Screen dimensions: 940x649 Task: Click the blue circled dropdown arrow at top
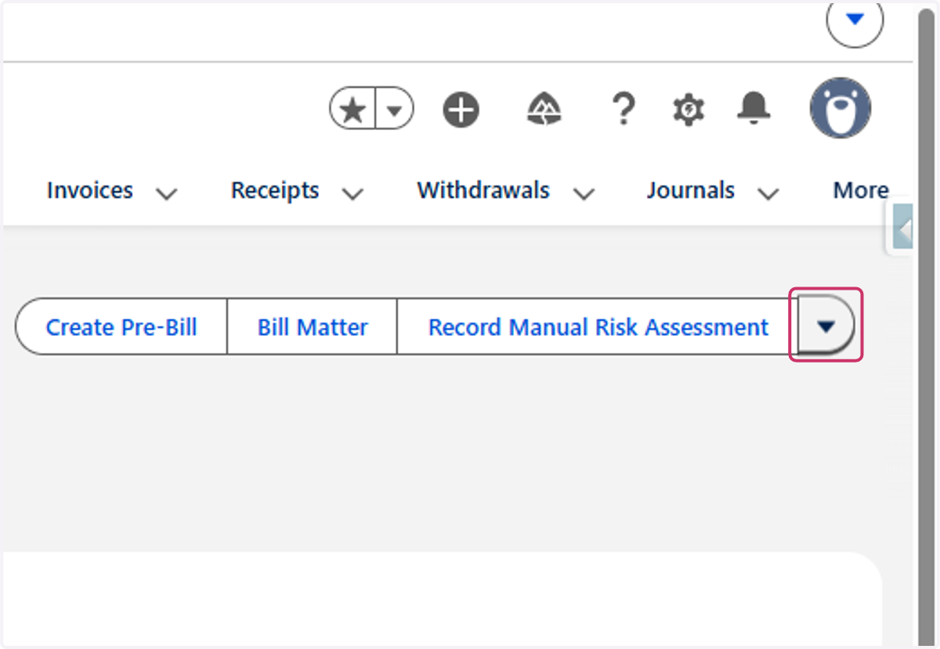pos(855,19)
